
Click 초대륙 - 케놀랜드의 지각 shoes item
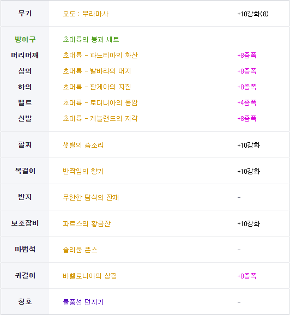100,118
